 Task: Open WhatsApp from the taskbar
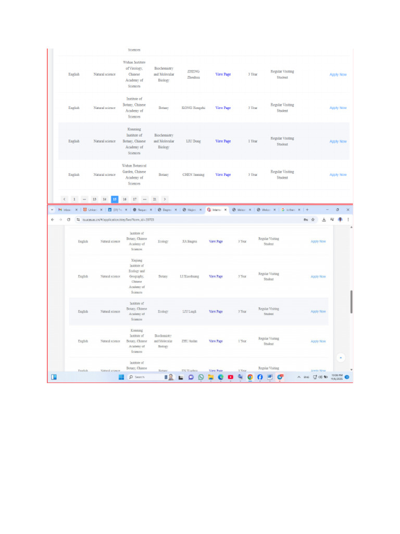point(201,377)
